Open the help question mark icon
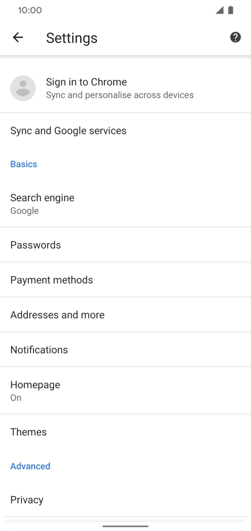The height and width of the screenshot is (531, 251). pos(235,37)
